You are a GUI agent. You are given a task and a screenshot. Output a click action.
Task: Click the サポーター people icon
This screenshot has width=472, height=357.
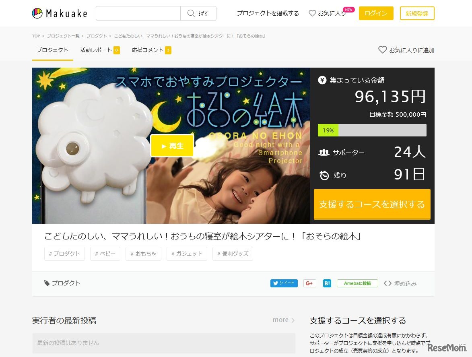coord(324,153)
